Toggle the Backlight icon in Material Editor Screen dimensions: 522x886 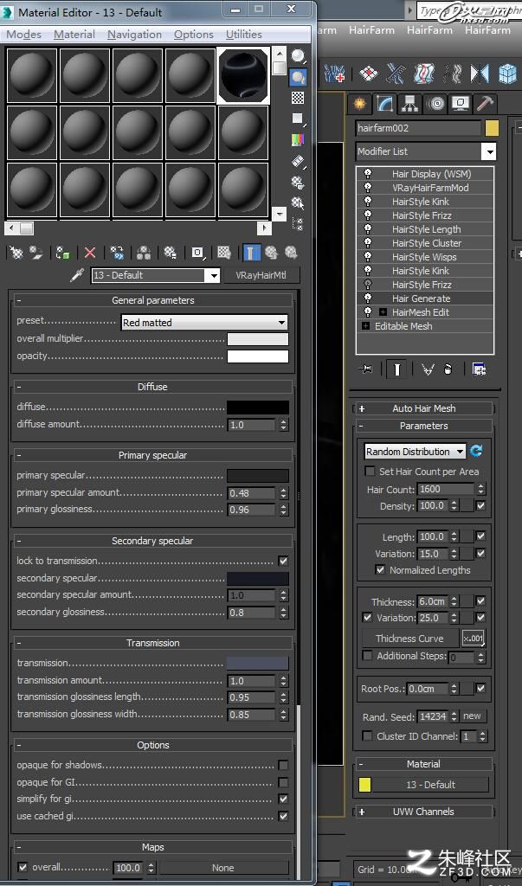tap(298, 77)
